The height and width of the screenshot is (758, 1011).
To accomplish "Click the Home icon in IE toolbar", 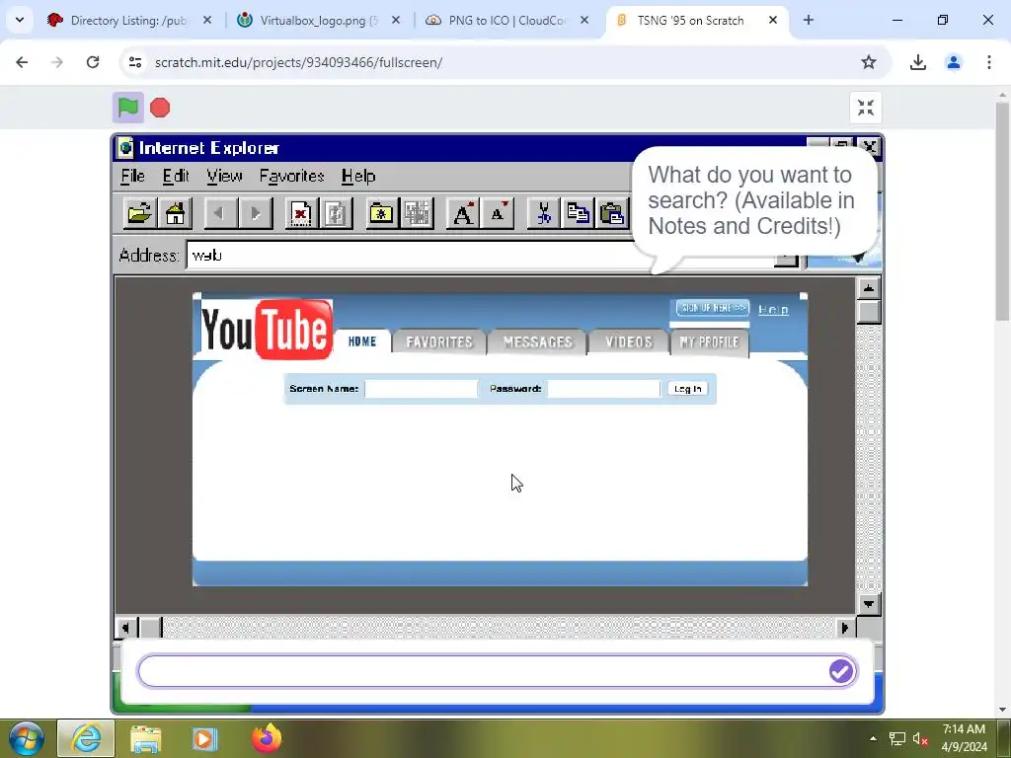I will pyautogui.click(x=175, y=213).
